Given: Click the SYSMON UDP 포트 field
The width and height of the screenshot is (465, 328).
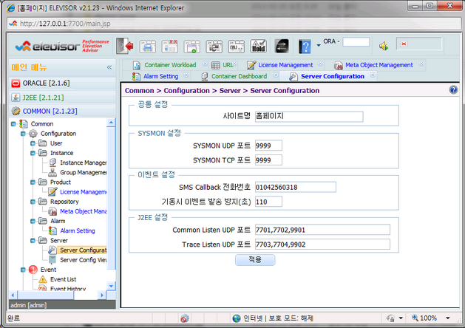Looking at the screenshot, I should coord(268,146).
